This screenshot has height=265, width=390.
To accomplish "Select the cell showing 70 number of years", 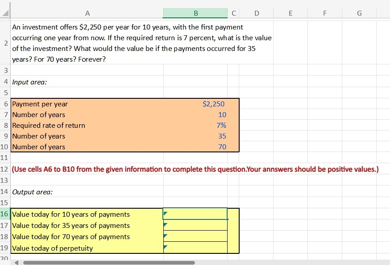I will point(195,147).
